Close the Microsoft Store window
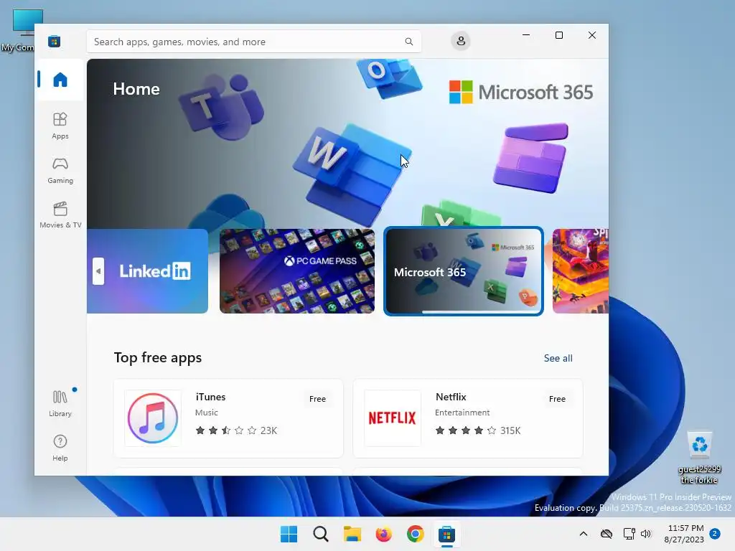Viewport: 735px width, 551px height. (x=592, y=35)
